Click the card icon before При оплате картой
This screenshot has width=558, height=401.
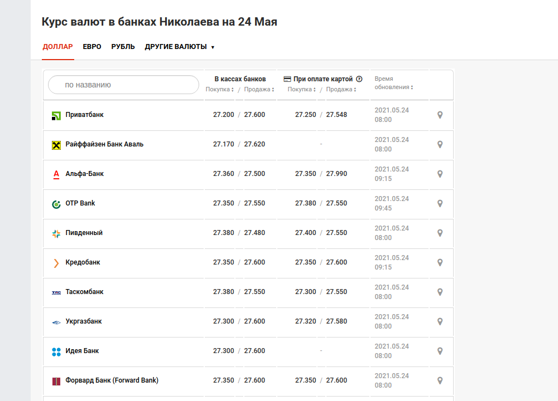click(287, 79)
